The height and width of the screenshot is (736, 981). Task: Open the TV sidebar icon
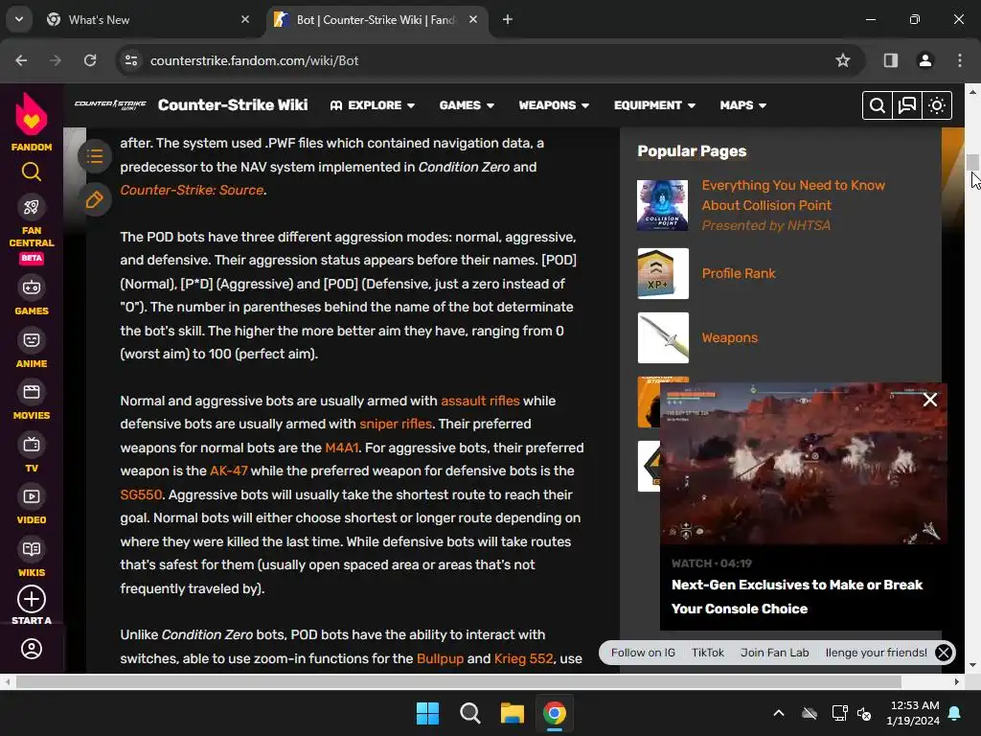32,445
